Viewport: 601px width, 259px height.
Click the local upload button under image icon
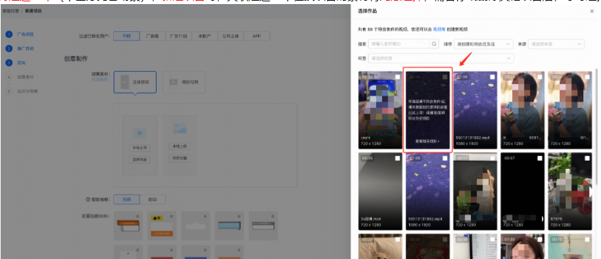point(180,146)
